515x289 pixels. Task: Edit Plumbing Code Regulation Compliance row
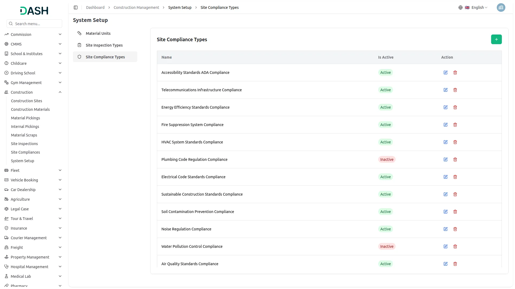click(x=446, y=159)
